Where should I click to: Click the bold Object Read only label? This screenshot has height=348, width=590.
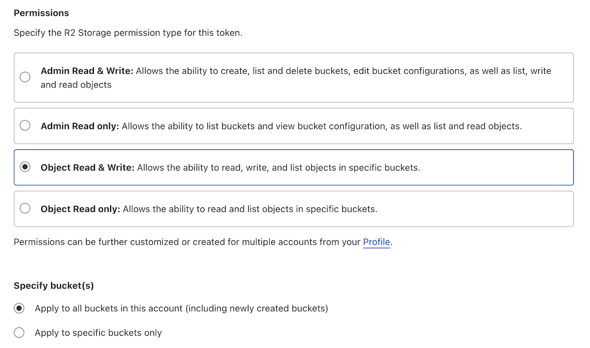coord(80,208)
